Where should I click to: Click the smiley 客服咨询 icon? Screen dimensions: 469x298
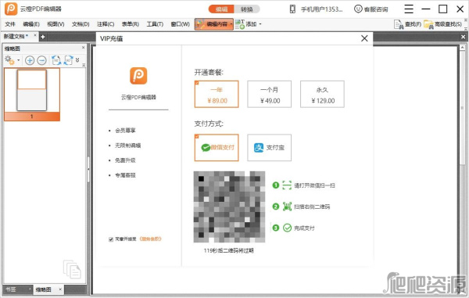pyautogui.click(x=358, y=9)
